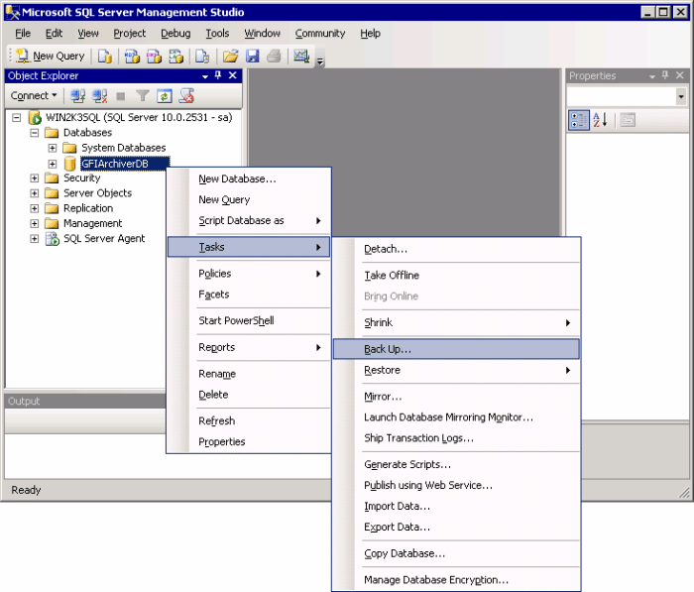The image size is (694, 592).
Task: Open the Community menu
Action: pyautogui.click(x=320, y=33)
